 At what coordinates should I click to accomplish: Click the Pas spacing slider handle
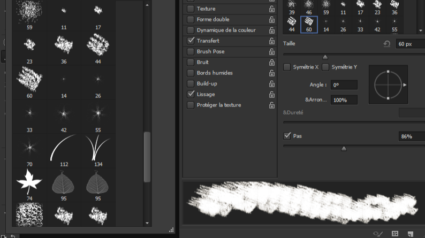(344, 149)
